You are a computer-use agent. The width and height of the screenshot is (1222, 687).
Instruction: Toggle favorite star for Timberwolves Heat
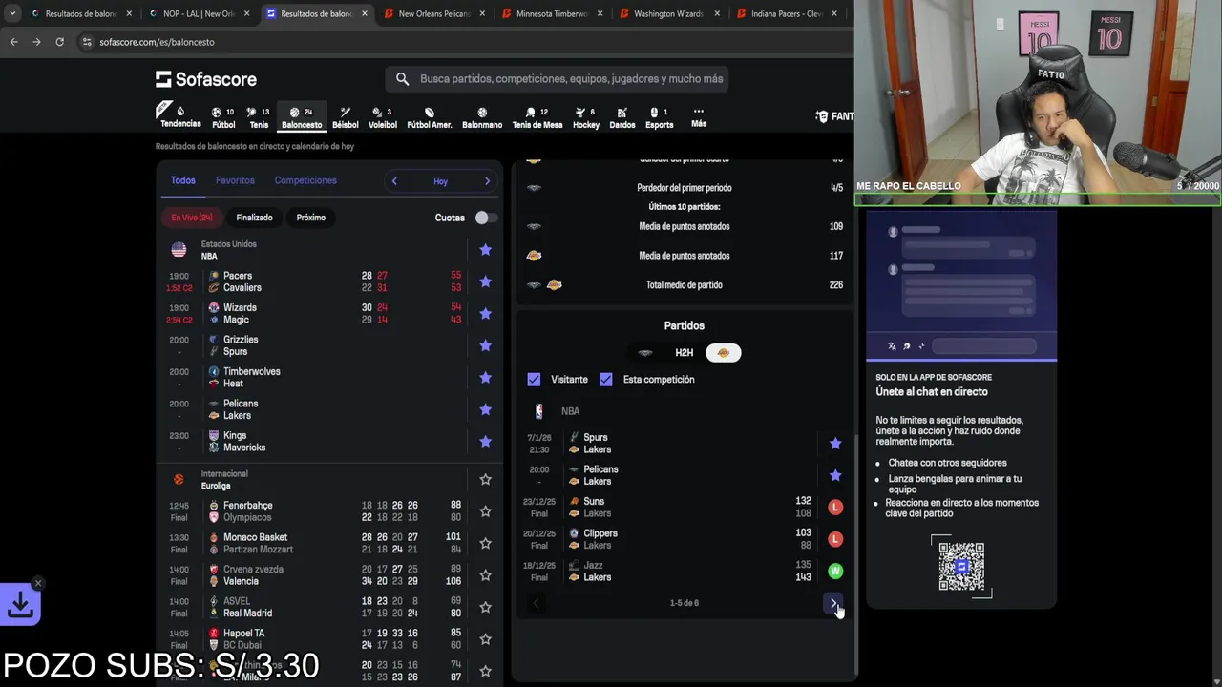485,378
